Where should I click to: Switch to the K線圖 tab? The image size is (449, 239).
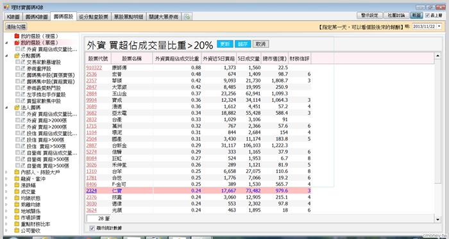pyautogui.click(x=13, y=17)
